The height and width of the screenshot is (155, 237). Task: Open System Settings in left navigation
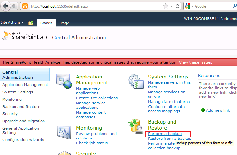17,92
